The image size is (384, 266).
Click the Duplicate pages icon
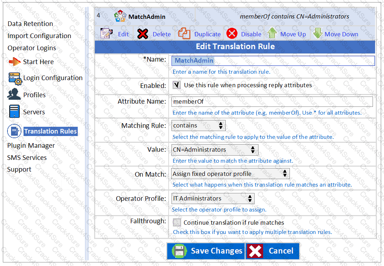[184, 34]
